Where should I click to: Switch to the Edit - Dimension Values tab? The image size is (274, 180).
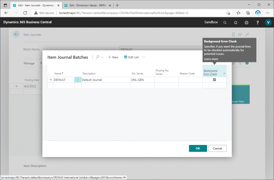click(86, 5)
